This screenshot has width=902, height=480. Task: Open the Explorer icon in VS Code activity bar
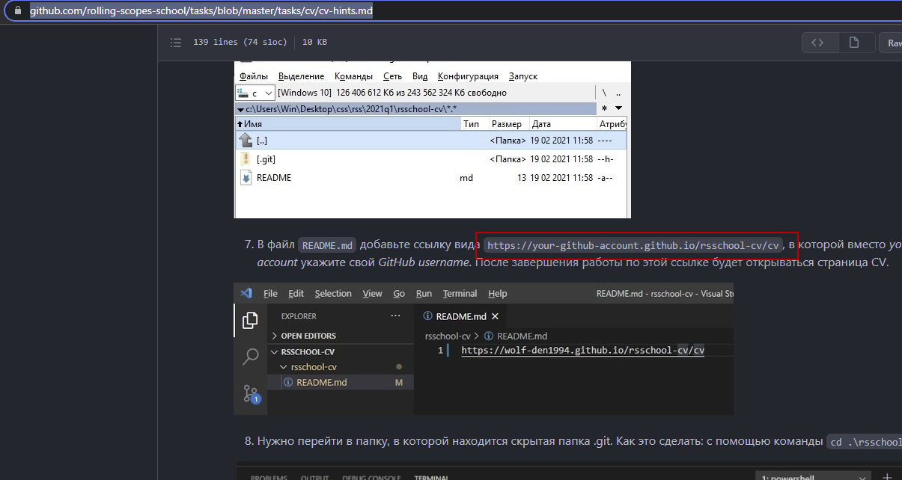coord(250,319)
